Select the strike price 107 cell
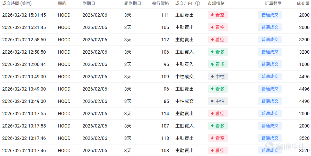Screen dimensions: 311x156 click(165, 126)
